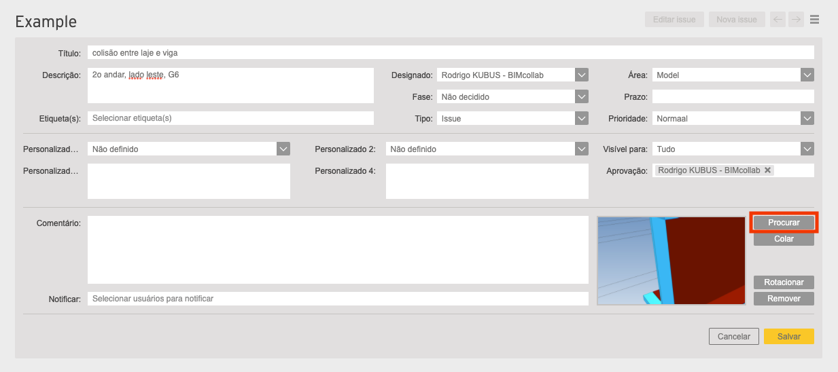
Task: Click the Comentário text area
Action: pos(338,250)
